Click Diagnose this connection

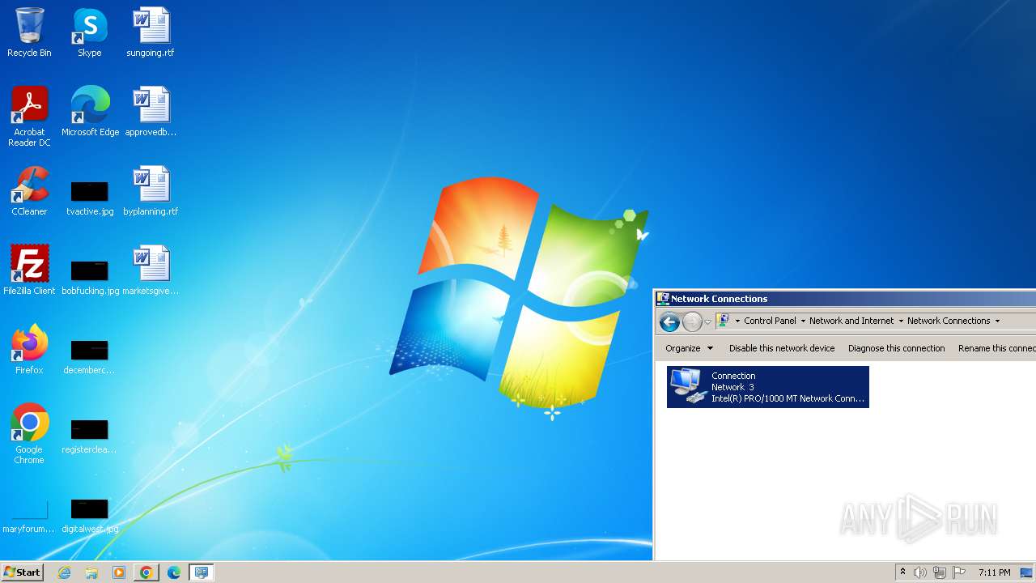pyautogui.click(x=896, y=348)
